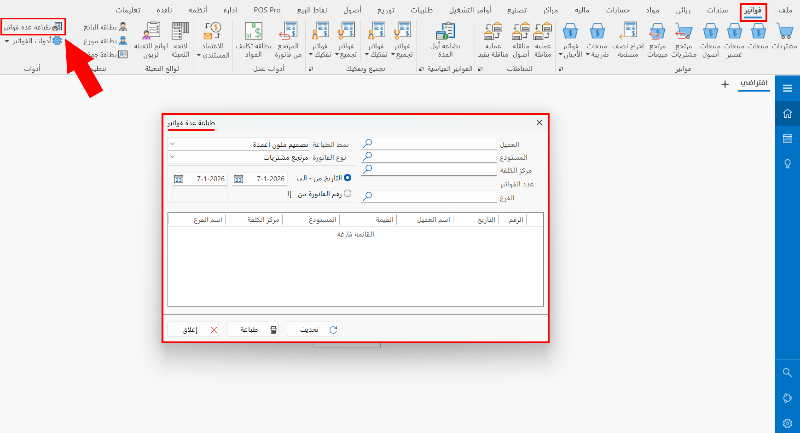
Task: Open the مشتريات (Purchases) invoice icon
Action: pos(785,39)
